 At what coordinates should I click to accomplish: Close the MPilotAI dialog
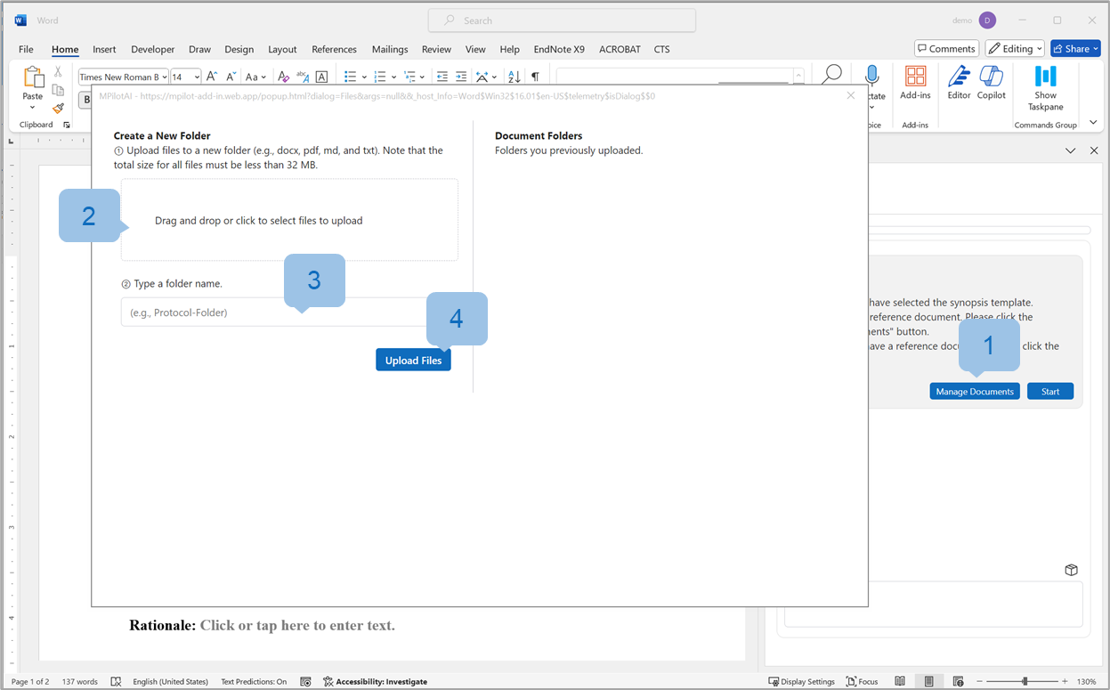pos(850,95)
